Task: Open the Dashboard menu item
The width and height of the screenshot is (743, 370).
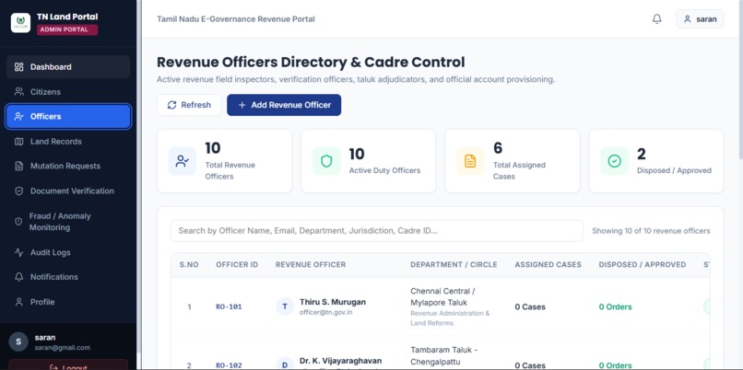Action: pyautogui.click(x=68, y=66)
